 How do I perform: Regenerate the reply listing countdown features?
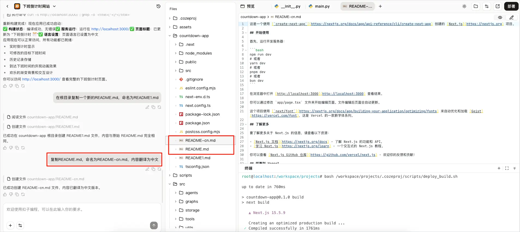(23, 86)
